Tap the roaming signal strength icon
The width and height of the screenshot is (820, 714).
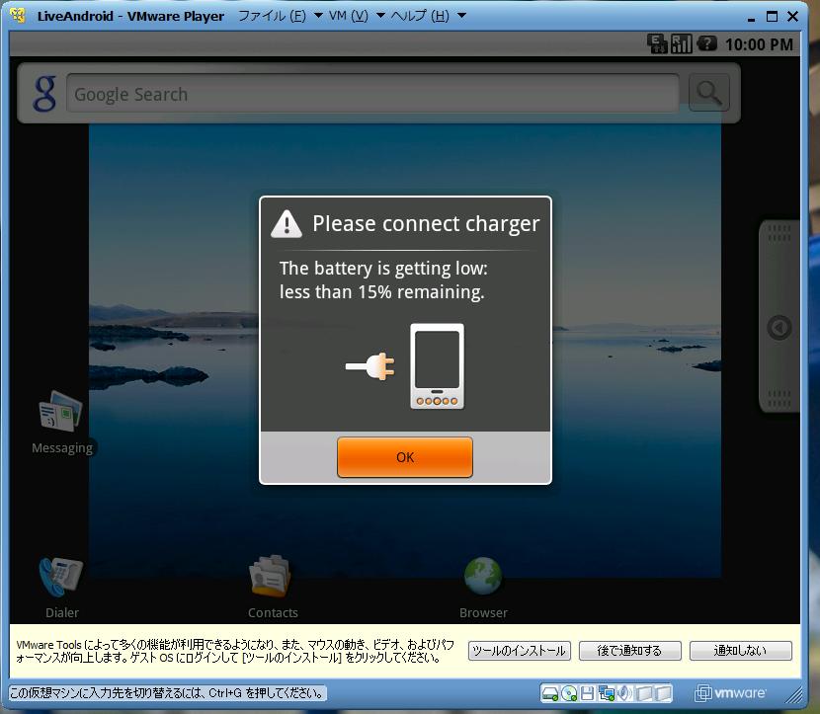(682, 43)
